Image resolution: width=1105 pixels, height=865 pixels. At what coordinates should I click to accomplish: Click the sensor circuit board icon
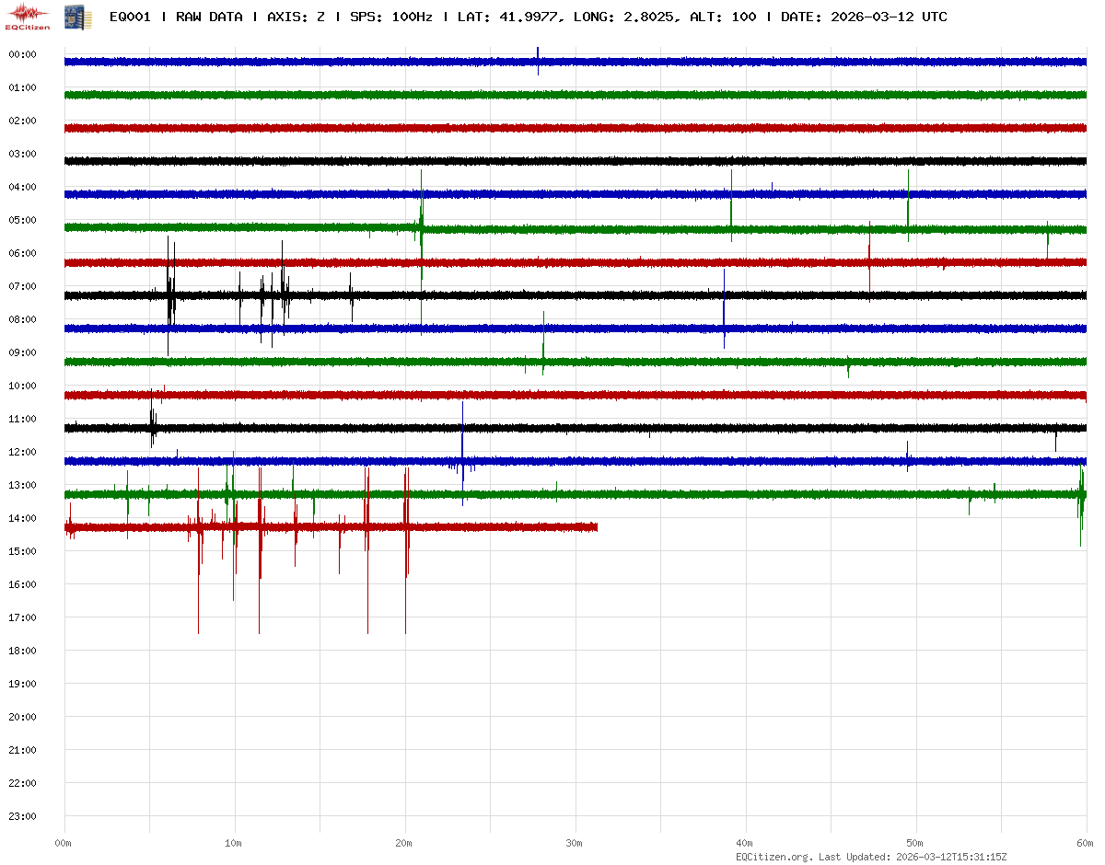(72, 17)
